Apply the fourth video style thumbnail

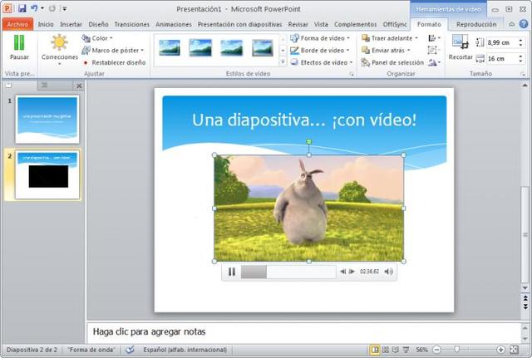coord(263,47)
